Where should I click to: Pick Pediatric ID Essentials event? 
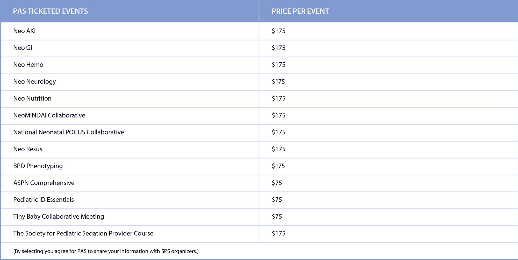click(44, 200)
